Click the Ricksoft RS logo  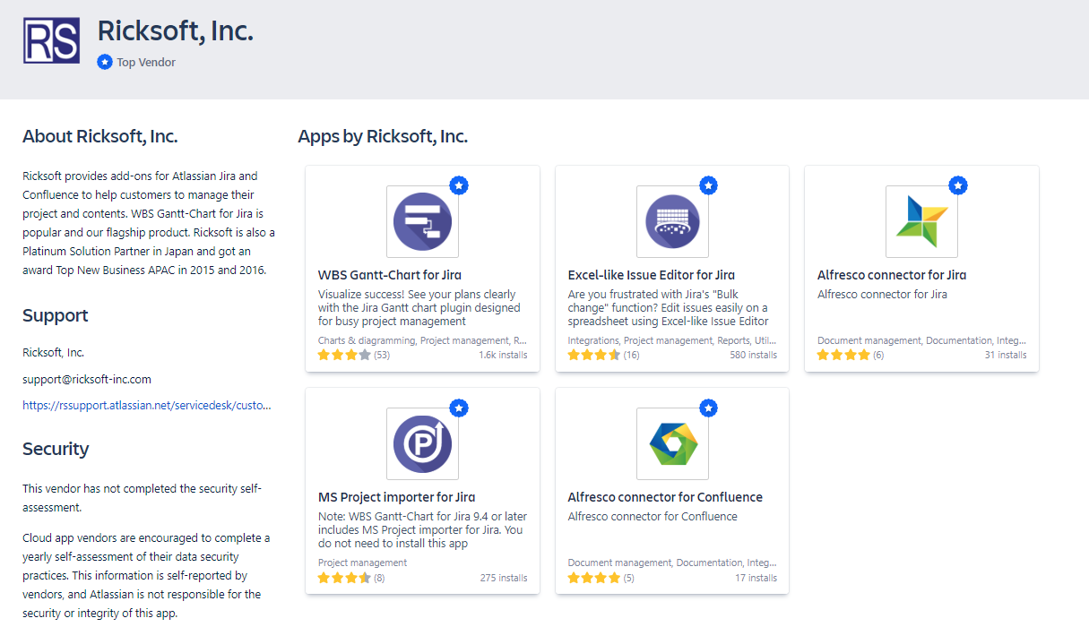(x=51, y=40)
